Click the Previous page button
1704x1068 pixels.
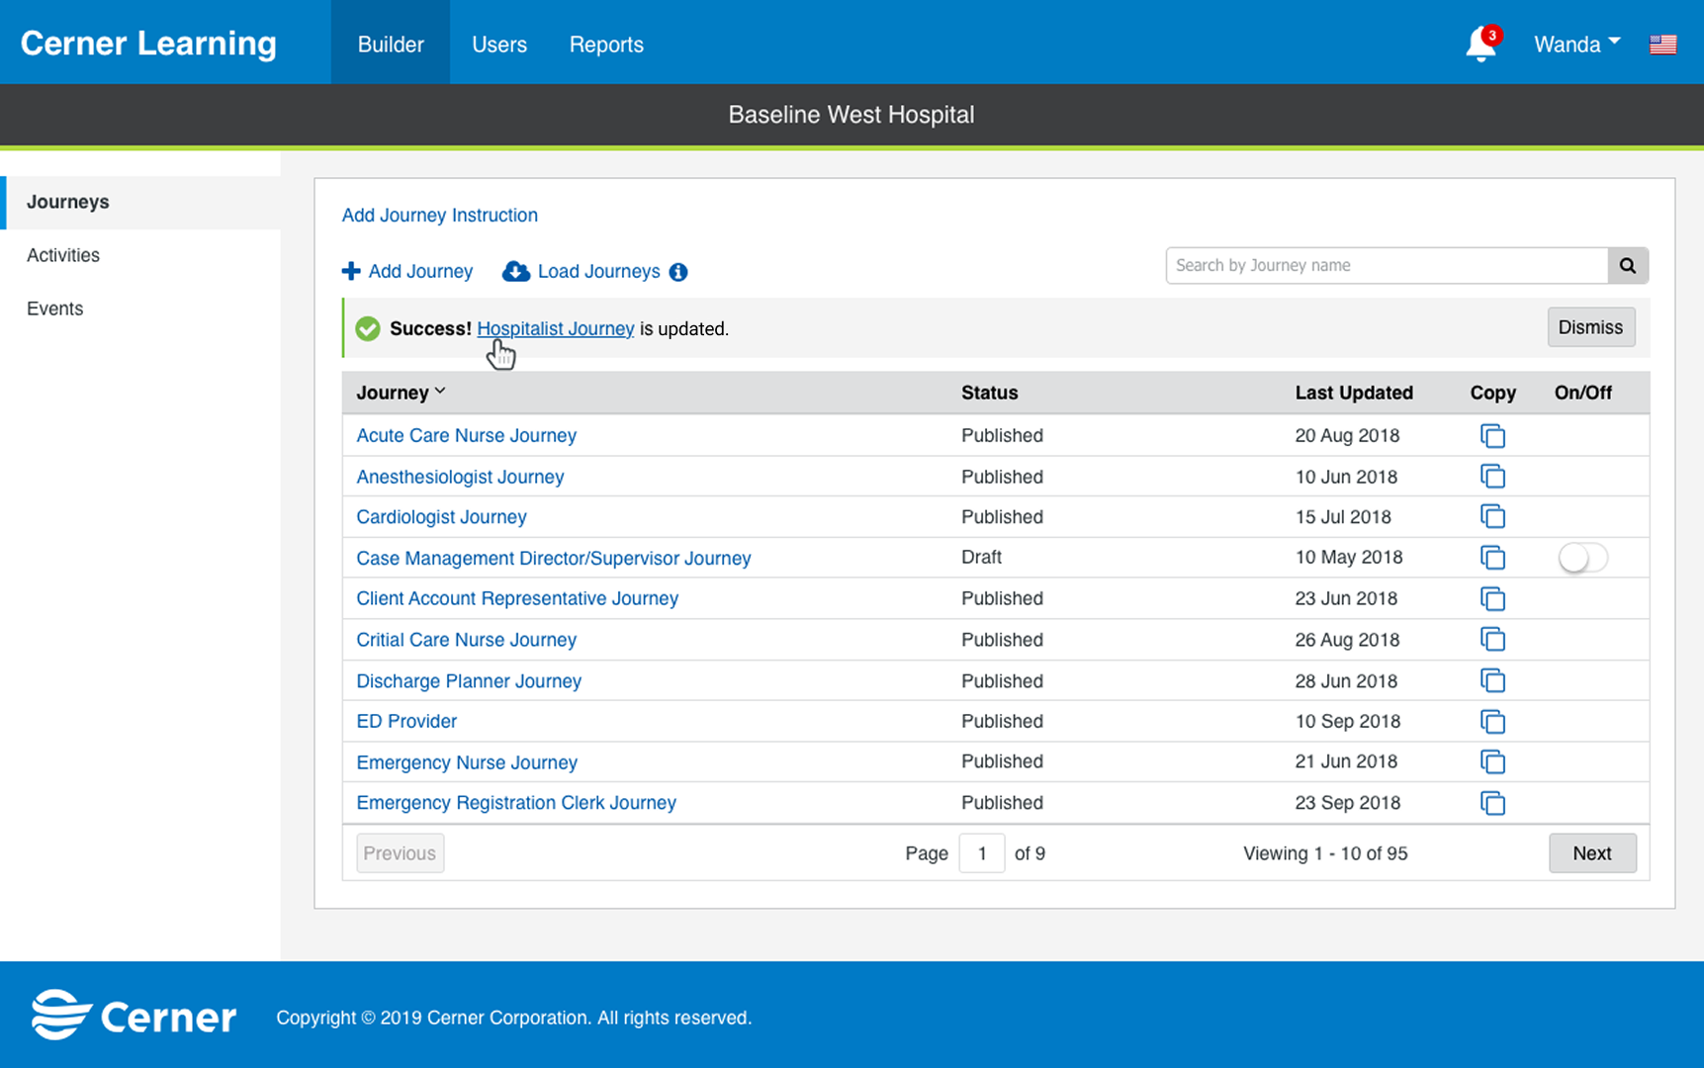[x=400, y=852]
